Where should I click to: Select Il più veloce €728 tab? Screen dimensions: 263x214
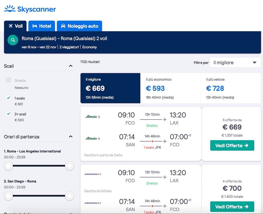click(x=231, y=88)
